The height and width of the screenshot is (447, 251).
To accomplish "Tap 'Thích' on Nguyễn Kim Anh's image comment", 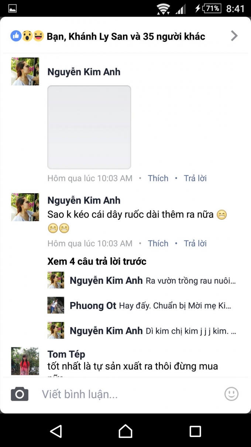I will click(x=158, y=178).
